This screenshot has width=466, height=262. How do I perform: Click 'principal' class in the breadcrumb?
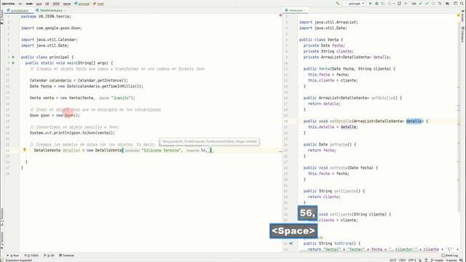tap(82, 4)
